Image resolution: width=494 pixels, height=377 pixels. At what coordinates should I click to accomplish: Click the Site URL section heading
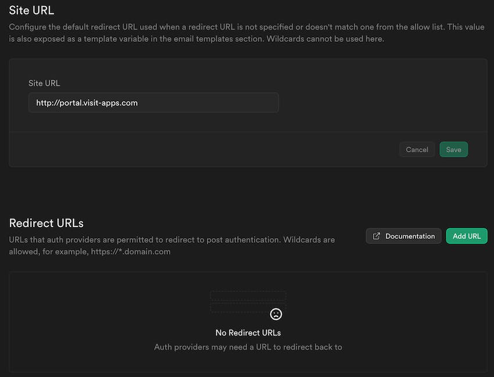coord(31,10)
